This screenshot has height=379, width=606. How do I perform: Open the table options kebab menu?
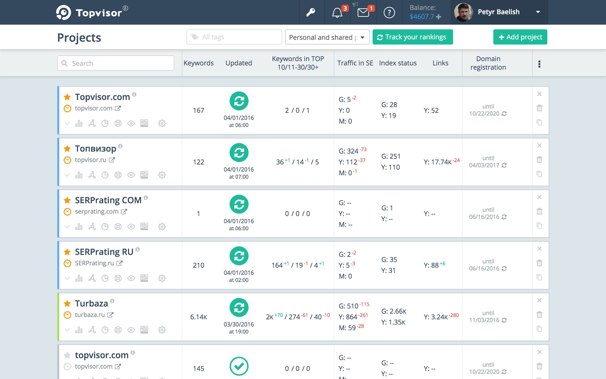[x=539, y=64]
